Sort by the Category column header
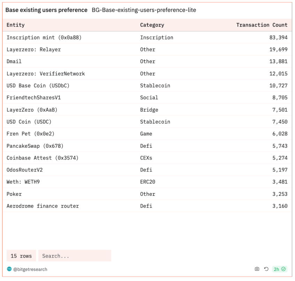Viewport: 295px width, 281px height. [x=152, y=25]
